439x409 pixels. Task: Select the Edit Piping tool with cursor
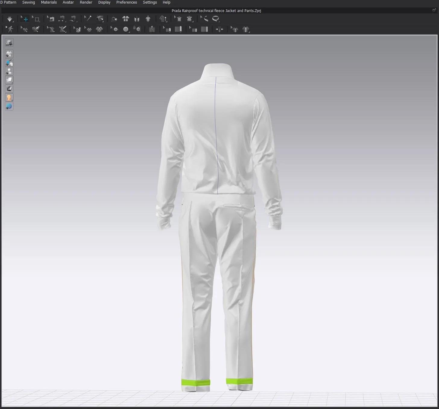(193, 29)
